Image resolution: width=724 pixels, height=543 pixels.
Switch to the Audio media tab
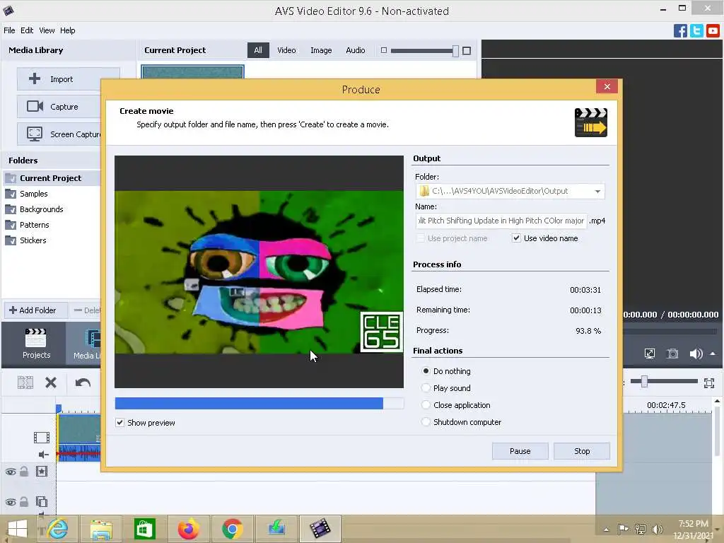pos(356,50)
